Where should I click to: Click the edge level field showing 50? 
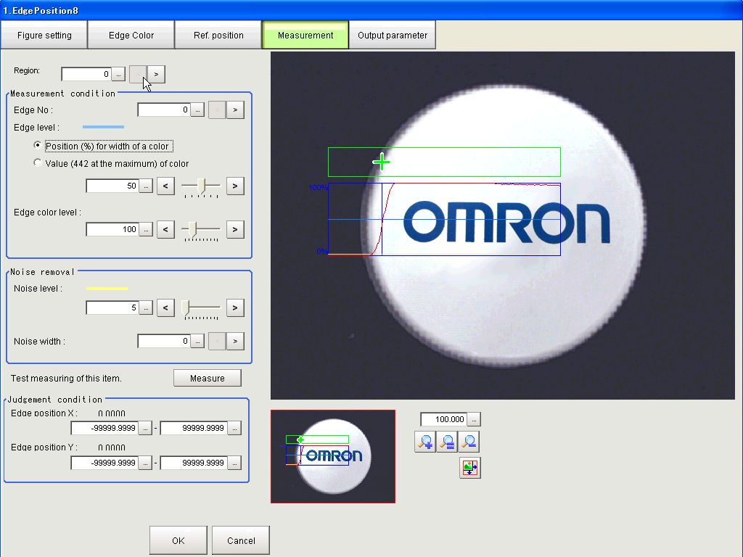(x=112, y=186)
